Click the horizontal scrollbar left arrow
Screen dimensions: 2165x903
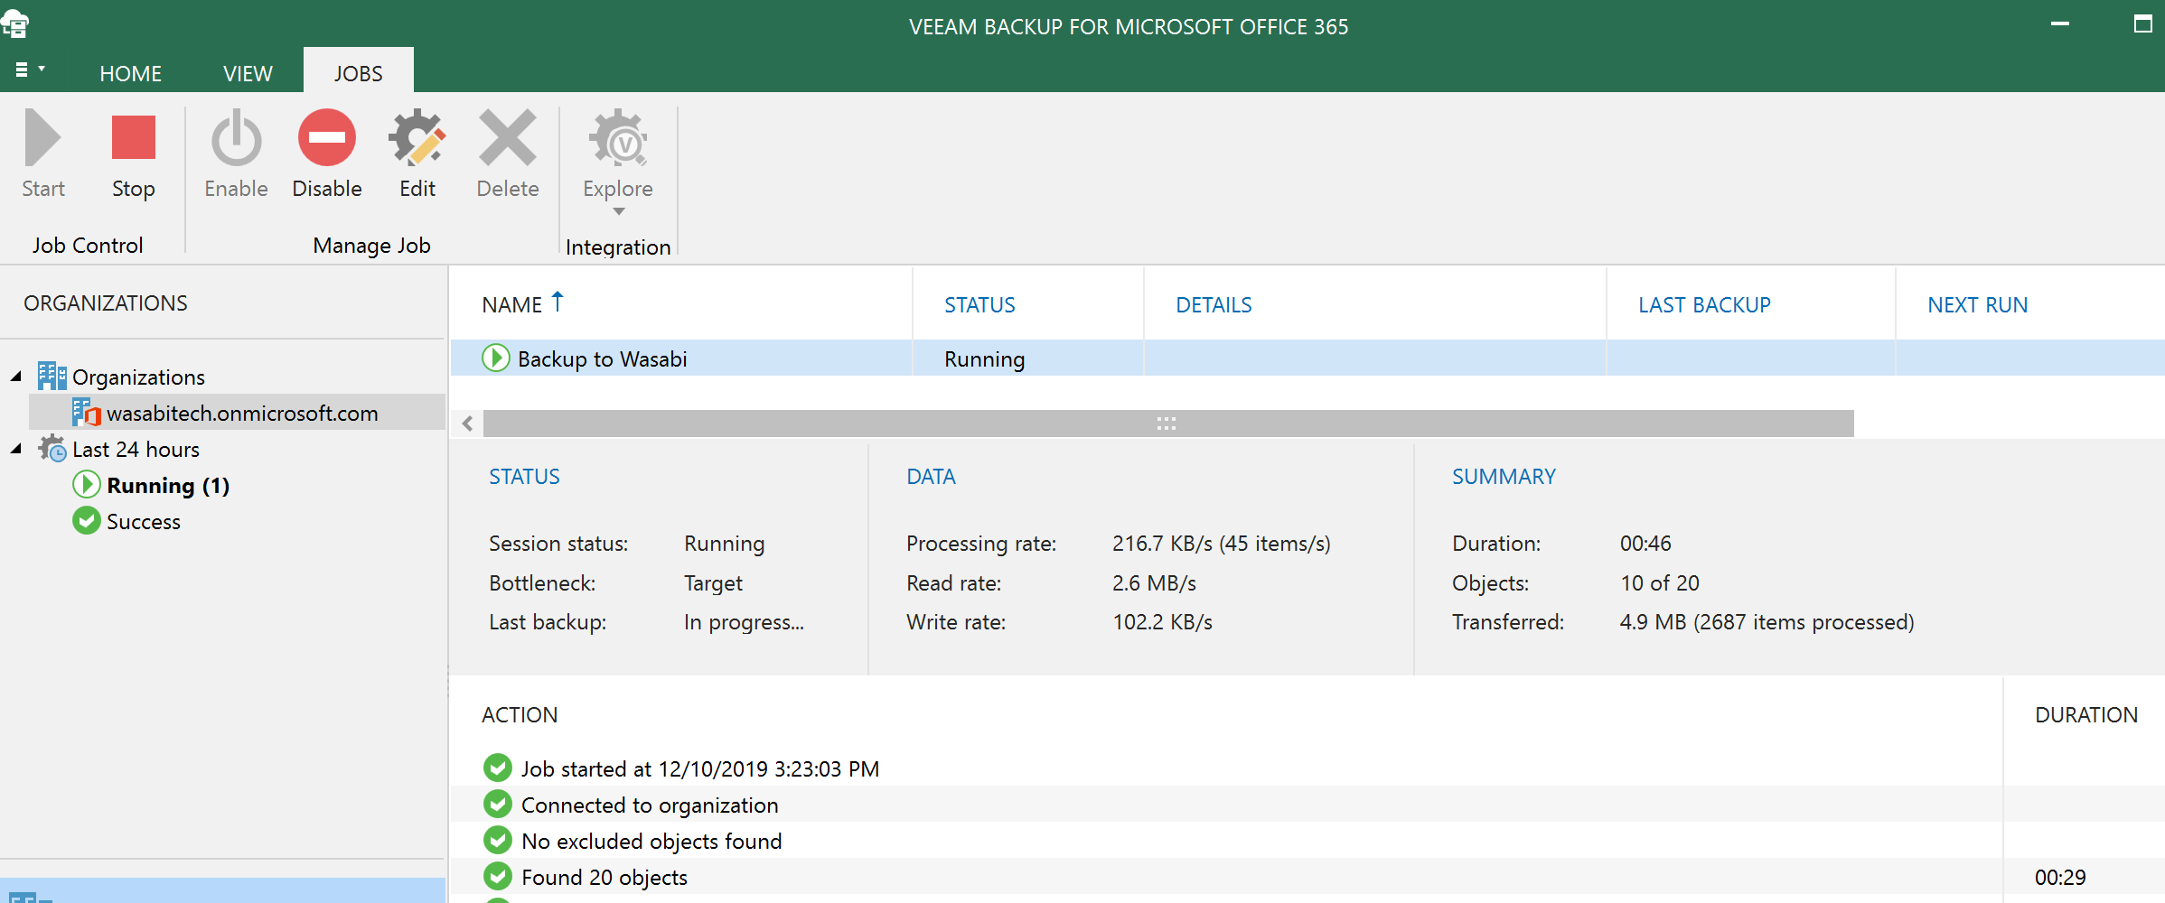467,423
